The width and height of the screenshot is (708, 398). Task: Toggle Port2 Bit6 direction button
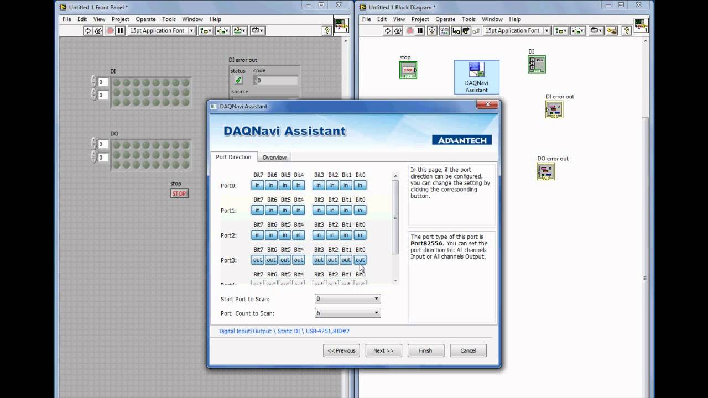coord(271,235)
